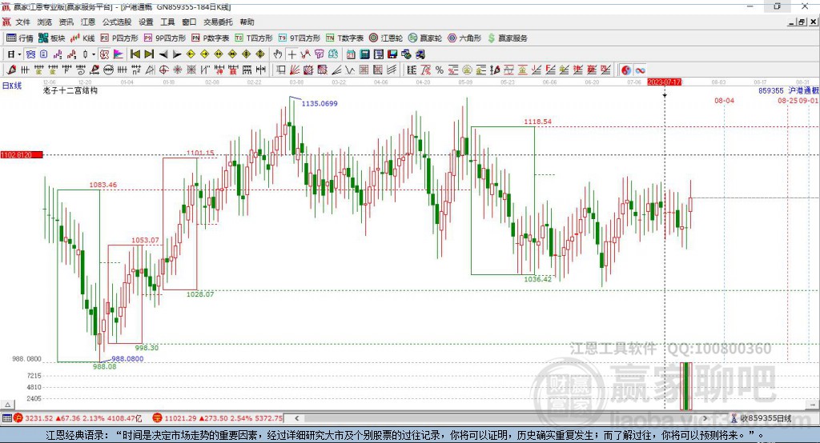820x443 pixels.
Task: Select the red asterisk star tool
Action: tap(177, 70)
